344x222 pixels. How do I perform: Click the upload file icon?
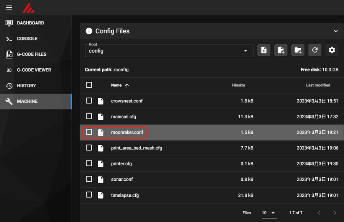click(264, 50)
